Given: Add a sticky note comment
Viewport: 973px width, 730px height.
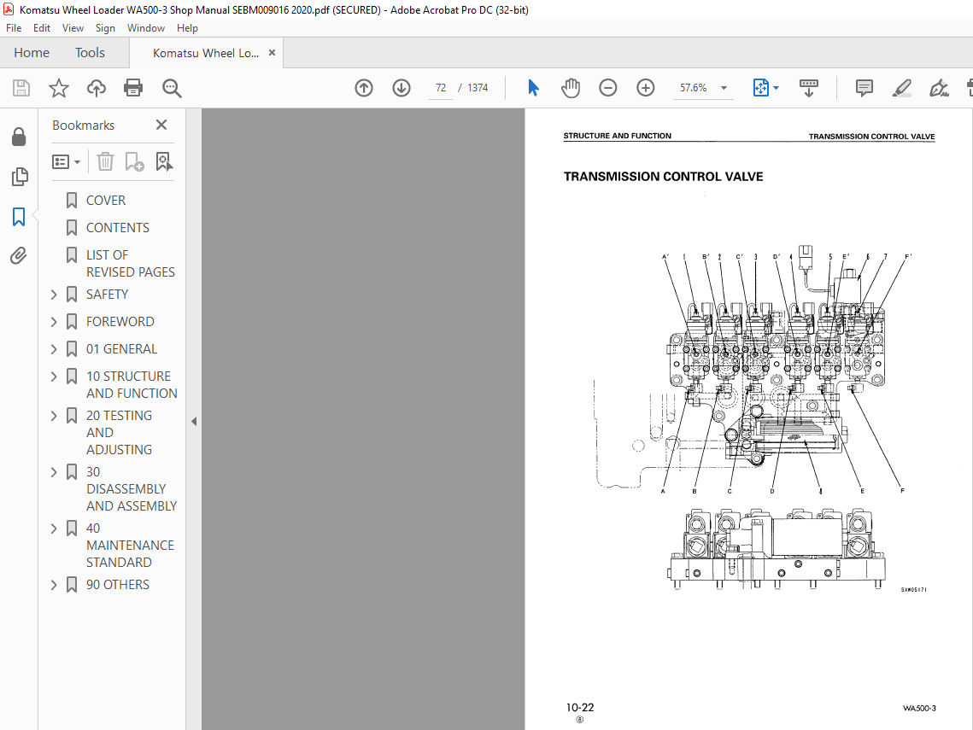Looking at the screenshot, I should [x=864, y=88].
